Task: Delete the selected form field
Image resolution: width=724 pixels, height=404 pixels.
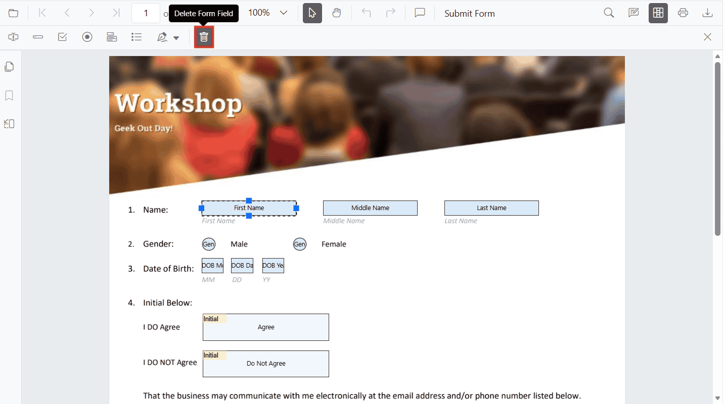Action: pyautogui.click(x=204, y=37)
